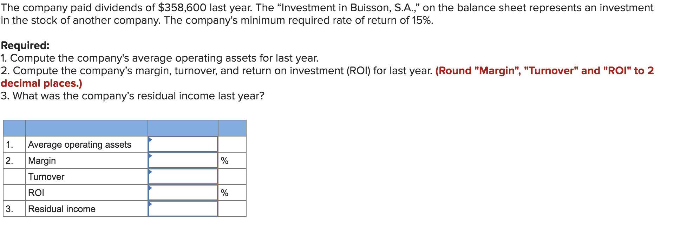This screenshot has height=231, width=687.
Task: Select the row label 3 in the table
Action: pos(10,209)
